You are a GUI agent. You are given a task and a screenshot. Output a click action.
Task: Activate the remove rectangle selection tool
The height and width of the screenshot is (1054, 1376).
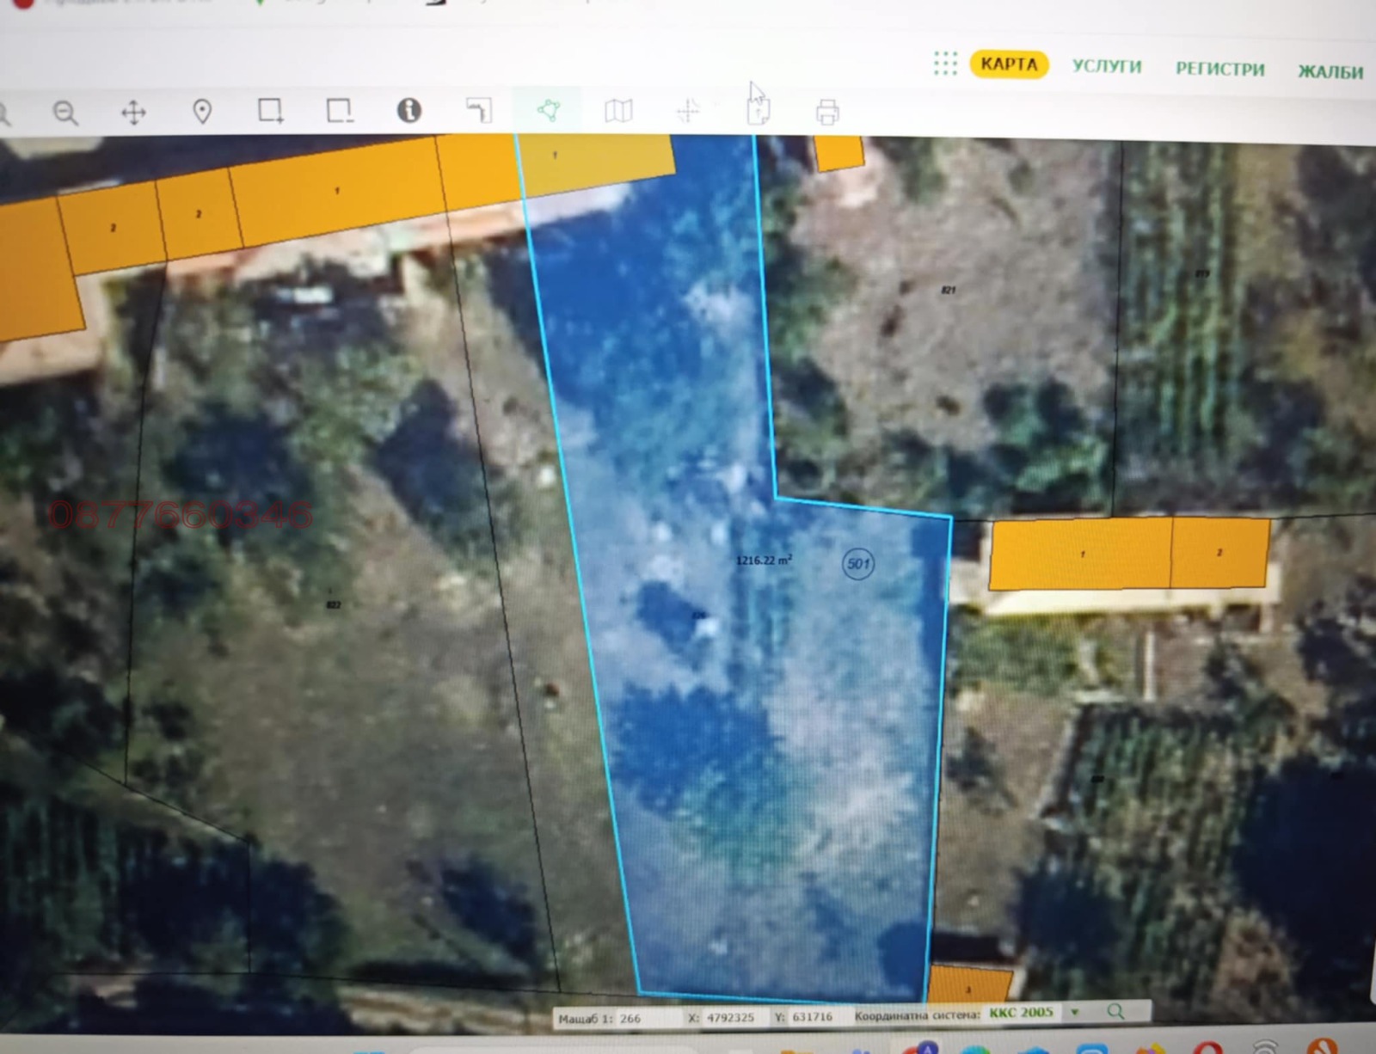[339, 111]
